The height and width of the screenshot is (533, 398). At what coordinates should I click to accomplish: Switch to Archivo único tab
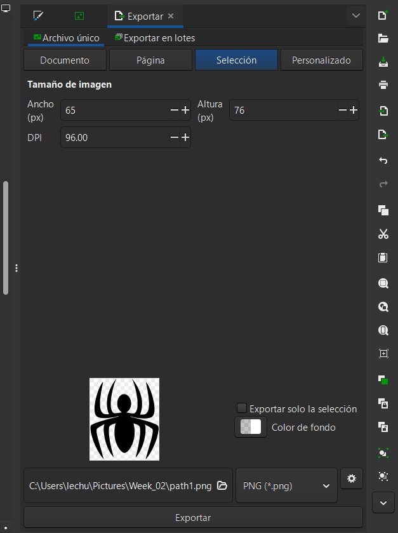pos(66,37)
